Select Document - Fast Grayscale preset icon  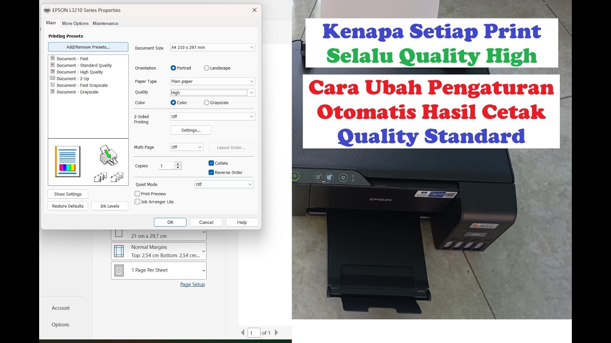click(x=53, y=85)
